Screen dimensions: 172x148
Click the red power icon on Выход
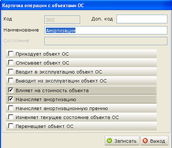pyautogui.click(x=145, y=141)
